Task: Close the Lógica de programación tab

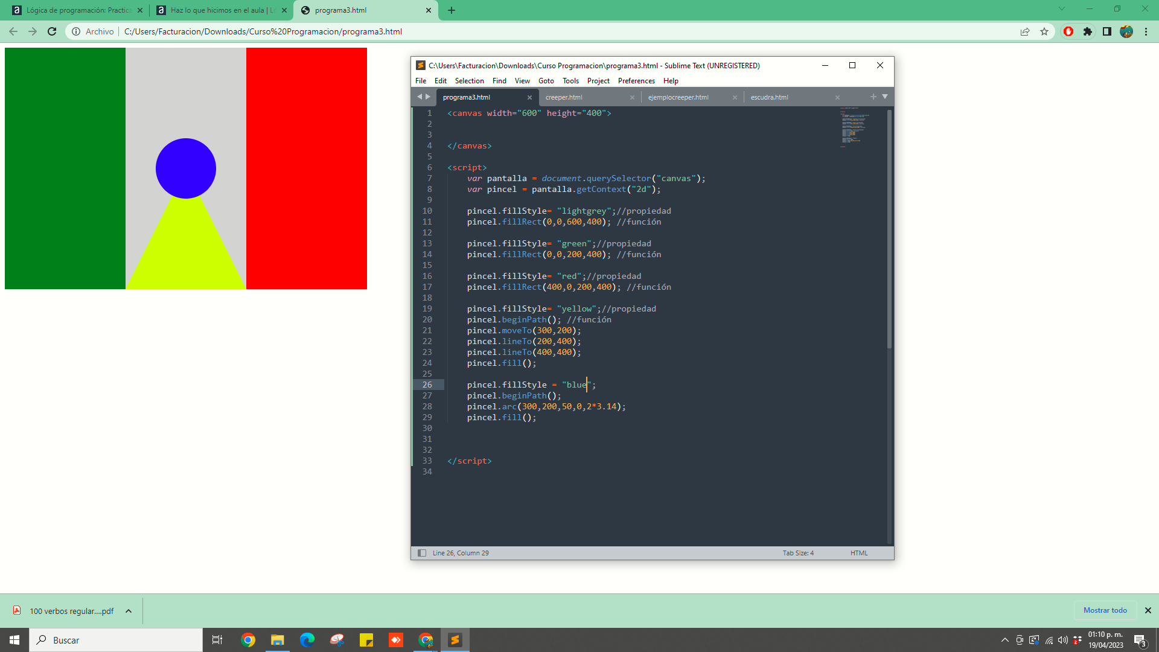Action: point(140,10)
